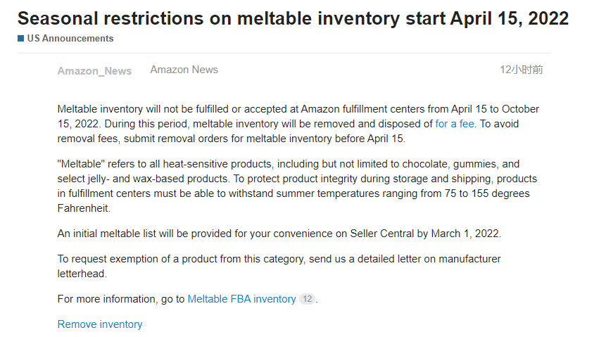Click the 'letterhead.' text line
606x337 pixels.
[x=82, y=274]
